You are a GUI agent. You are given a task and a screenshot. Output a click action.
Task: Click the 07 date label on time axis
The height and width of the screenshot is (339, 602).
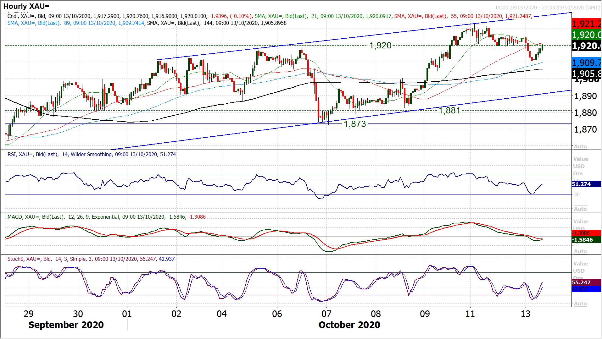(326, 314)
